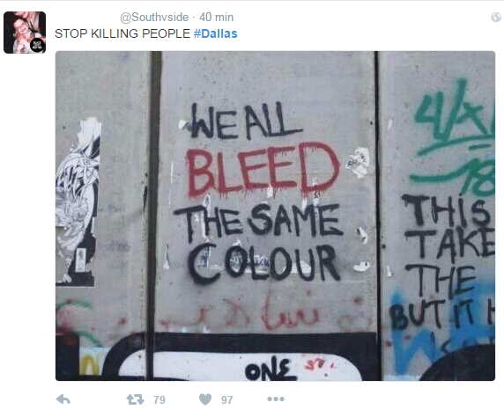The width and height of the screenshot is (504, 410).
Task: Click THE SAME graffiti line in the photo
Action: tap(259, 222)
